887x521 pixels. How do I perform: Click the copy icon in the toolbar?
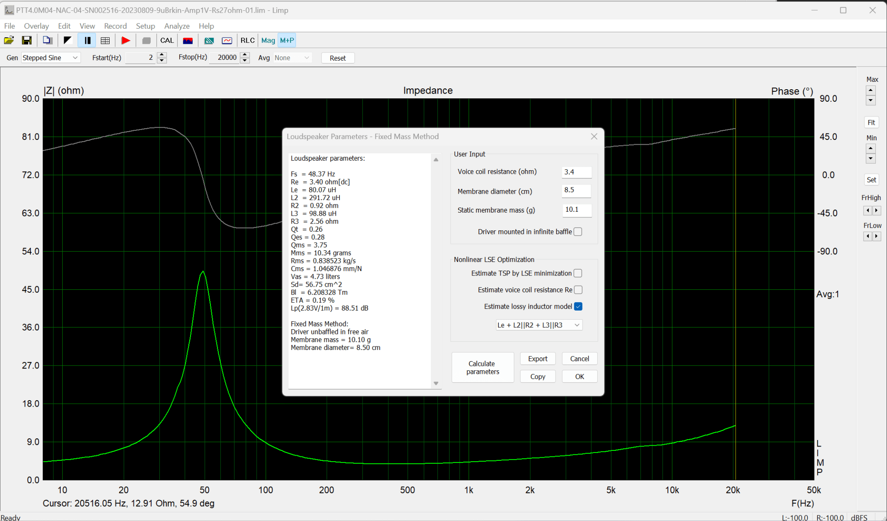click(47, 40)
